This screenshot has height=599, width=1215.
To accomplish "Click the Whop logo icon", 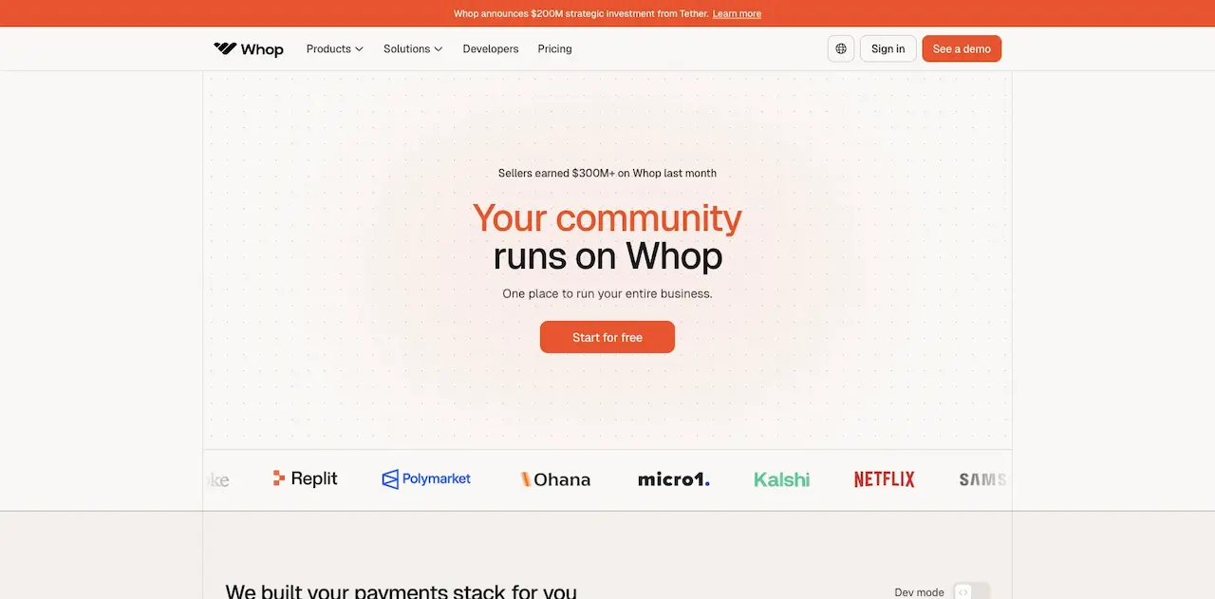I will [x=225, y=48].
